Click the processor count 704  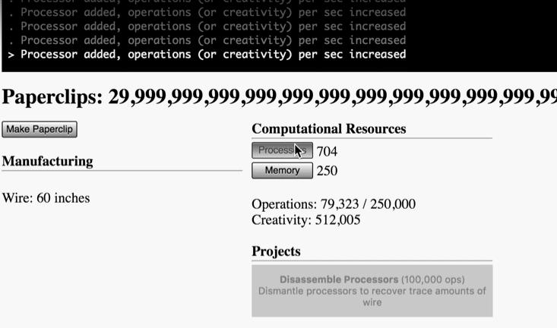[327, 152]
